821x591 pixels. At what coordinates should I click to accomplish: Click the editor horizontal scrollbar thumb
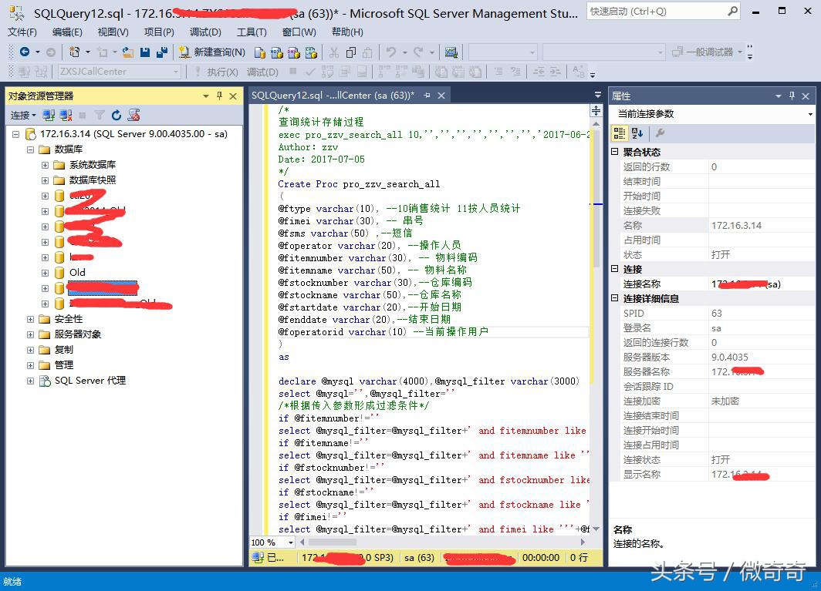pyautogui.click(x=333, y=542)
